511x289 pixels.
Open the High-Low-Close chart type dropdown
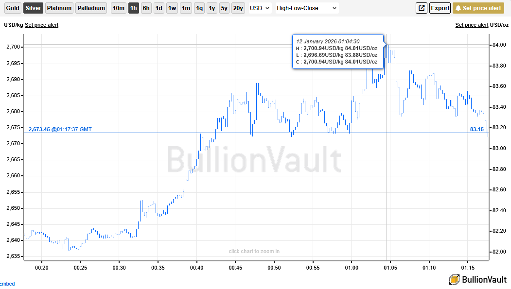(307, 8)
